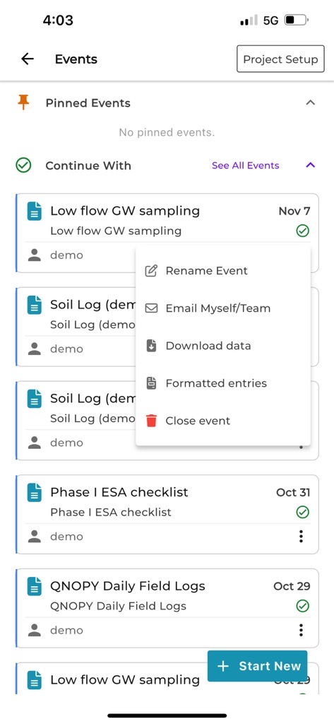Image resolution: width=334 pixels, height=724 pixels.
Task: Open three-dot menu on Phase I ESA checklist
Action: (x=302, y=536)
